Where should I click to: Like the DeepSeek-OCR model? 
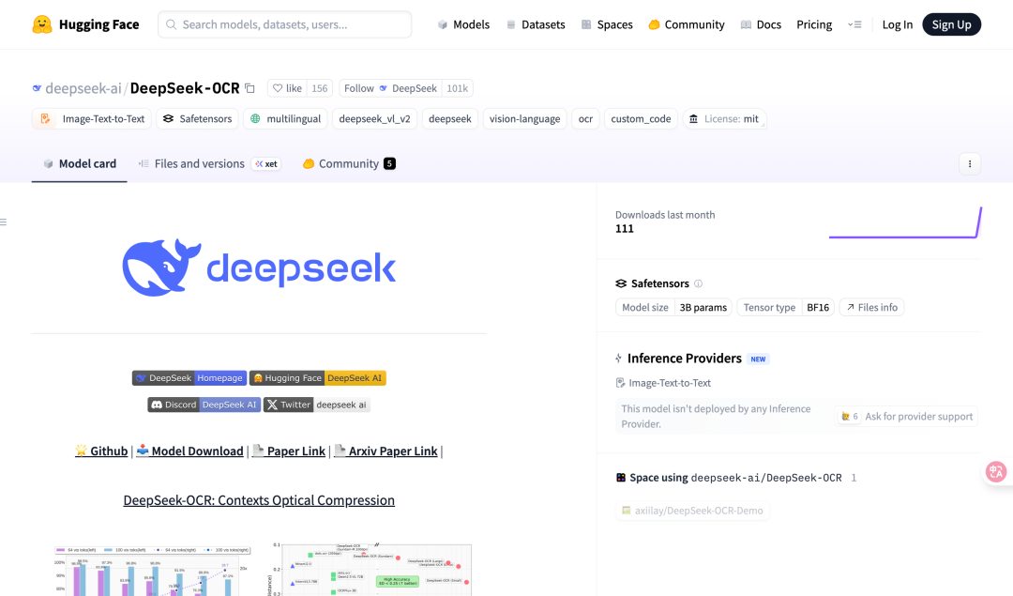pos(287,86)
